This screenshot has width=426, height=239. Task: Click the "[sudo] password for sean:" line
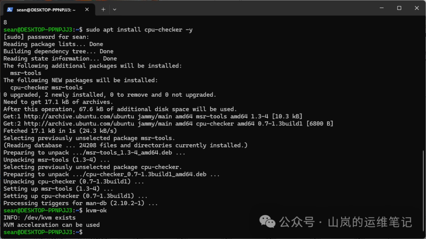[x=46, y=37]
